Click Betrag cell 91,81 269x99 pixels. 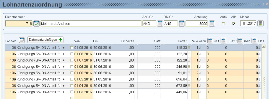(176, 73)
